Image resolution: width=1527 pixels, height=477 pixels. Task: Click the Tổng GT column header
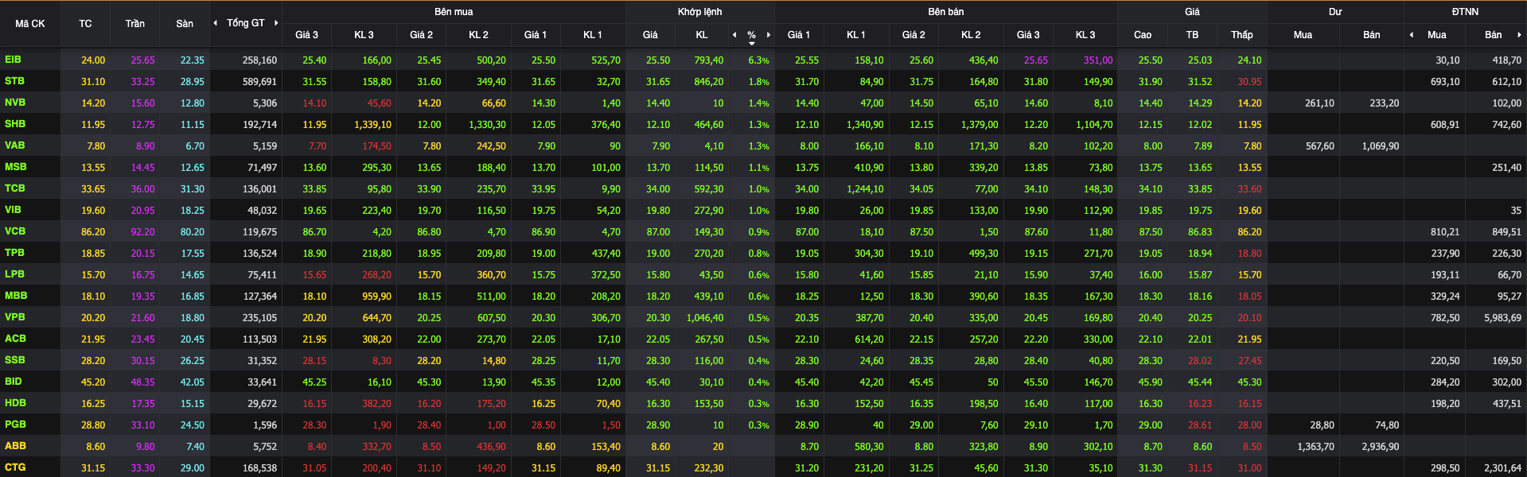pyautogui.click(x=245, y=23)
